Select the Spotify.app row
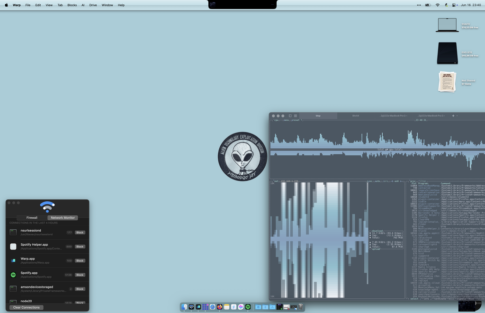This screenshot has height=313, width=485. (x=47, y=275)
